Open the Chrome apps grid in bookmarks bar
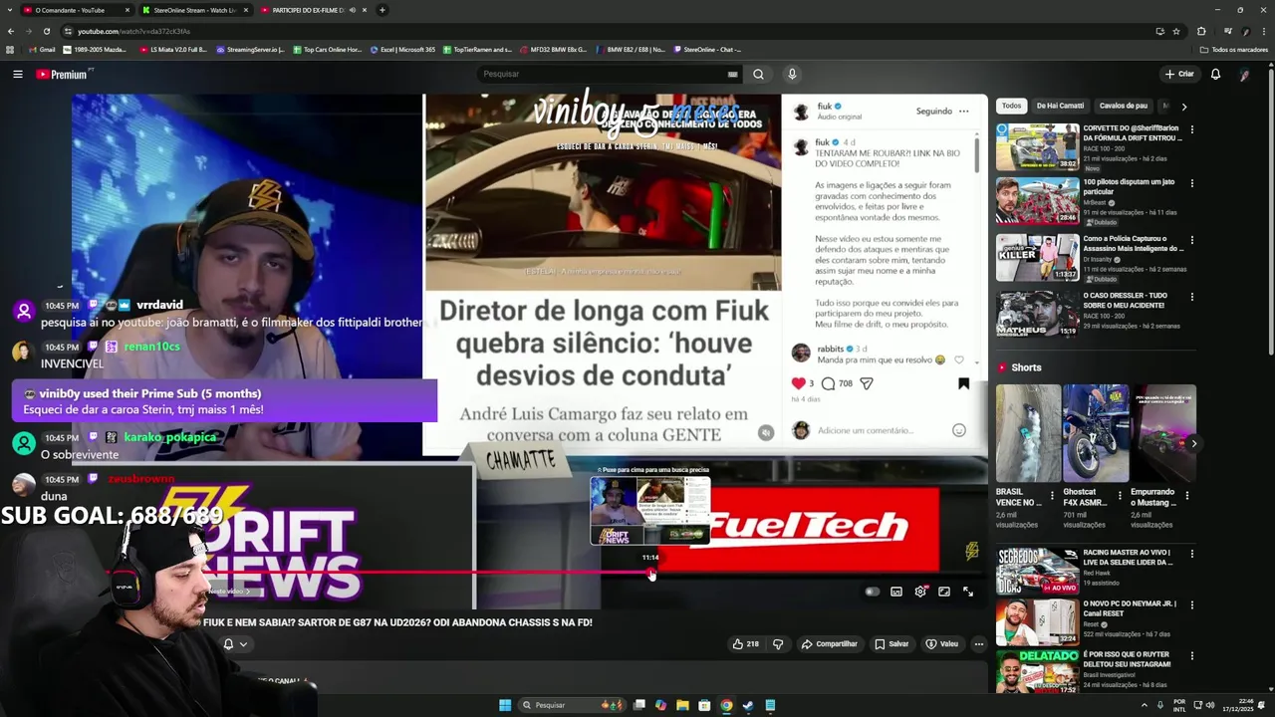The height and width of the screenshot is (717, 1275). (x=10, y=50)
